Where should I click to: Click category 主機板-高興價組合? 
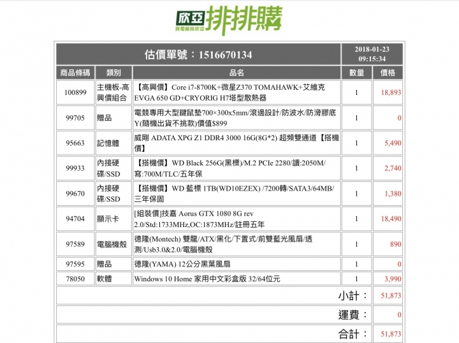113,92
